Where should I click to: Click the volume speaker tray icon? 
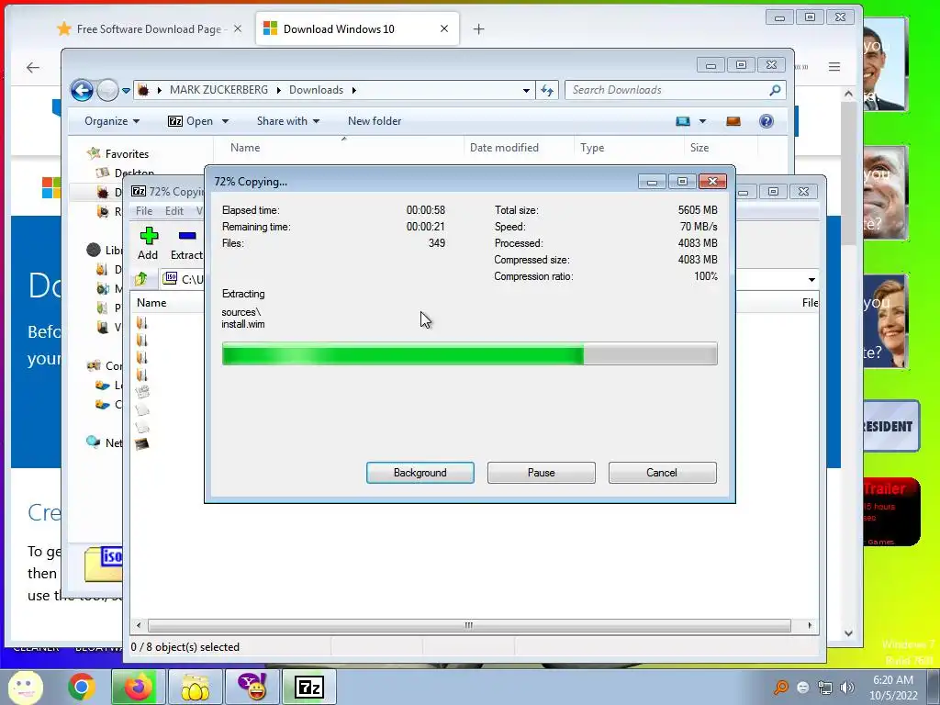pos(846,688)
